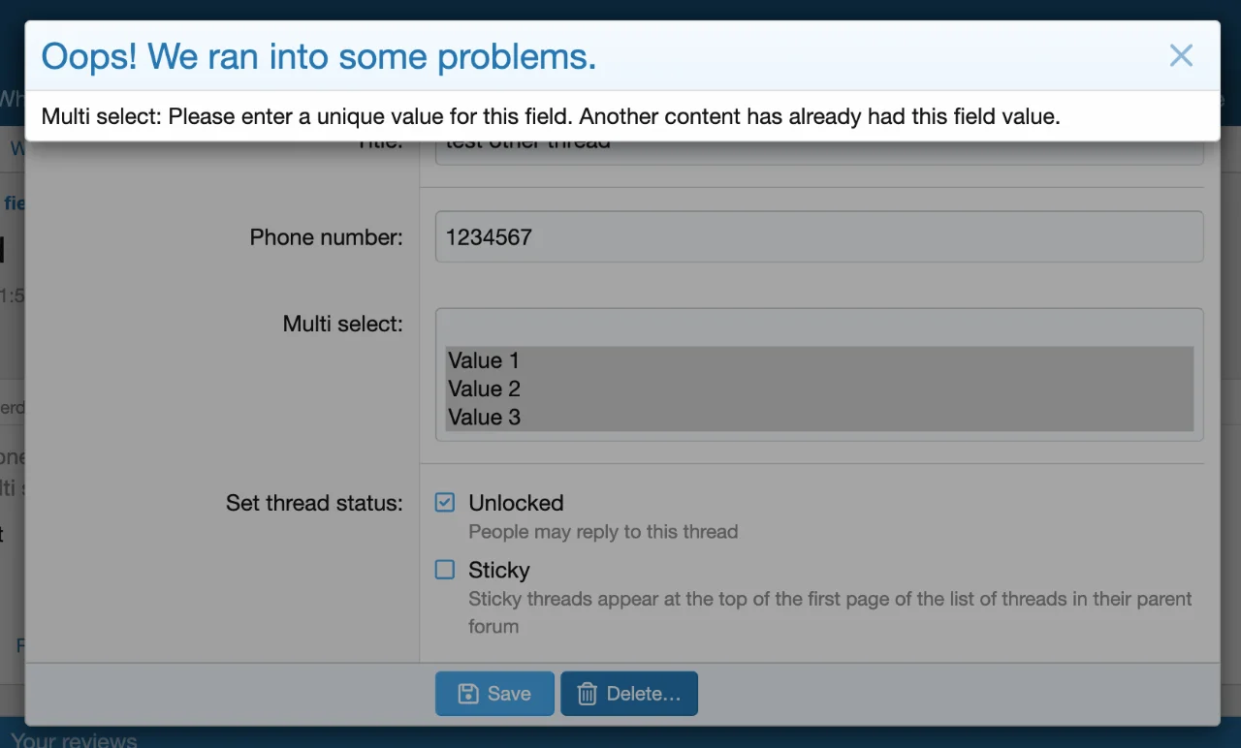
Task: Click the "Multi select:" field label
Action: [x=342, y=324]
